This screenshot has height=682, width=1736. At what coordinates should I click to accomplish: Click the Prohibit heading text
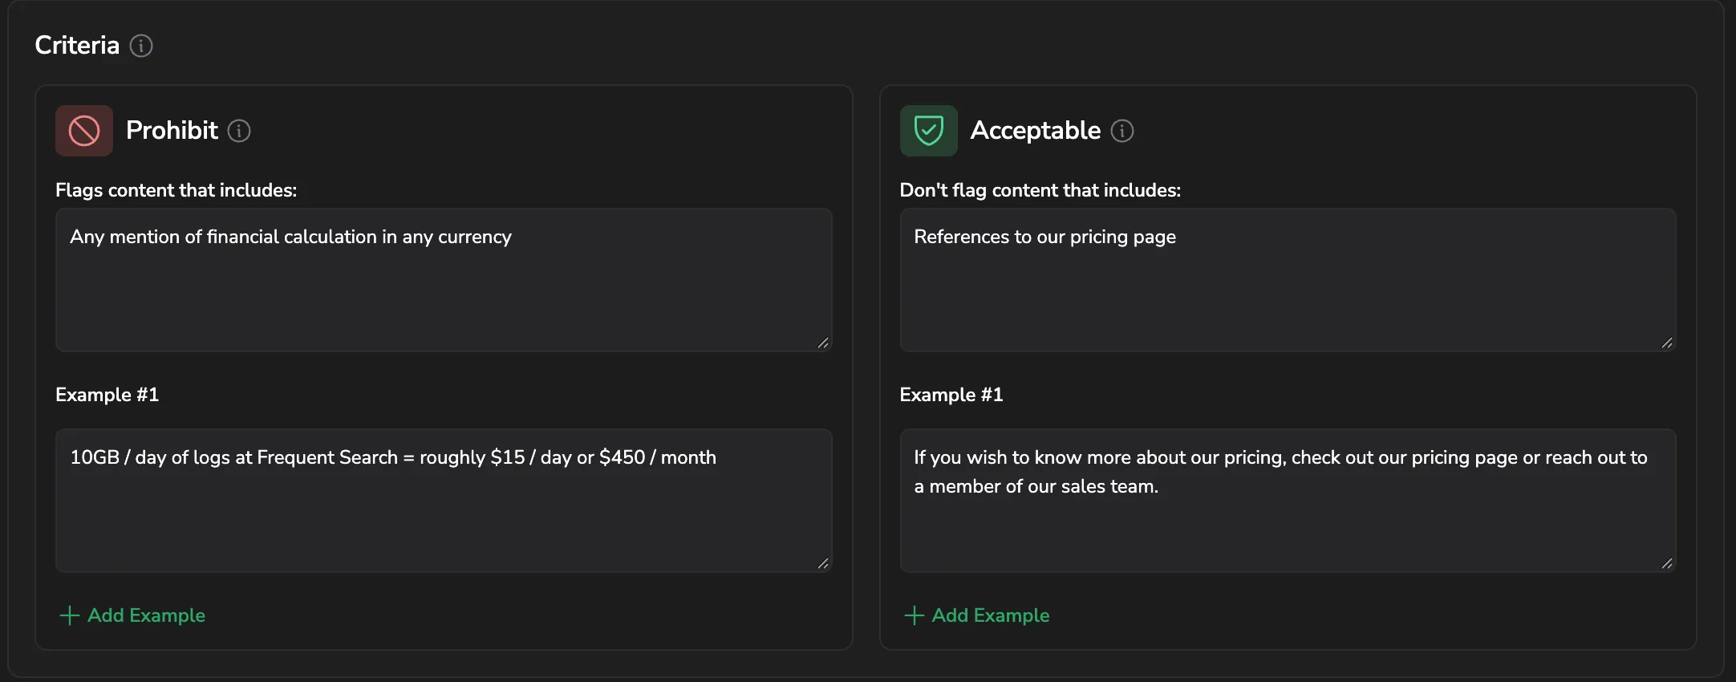point(172,131)
